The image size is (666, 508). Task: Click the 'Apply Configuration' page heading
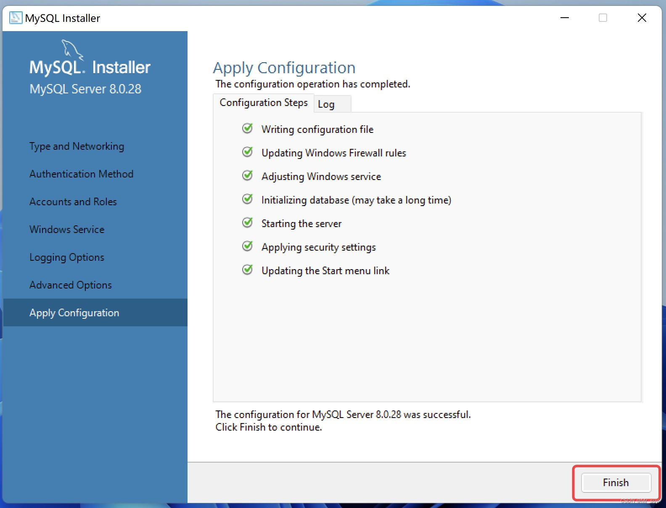(284, 68)
